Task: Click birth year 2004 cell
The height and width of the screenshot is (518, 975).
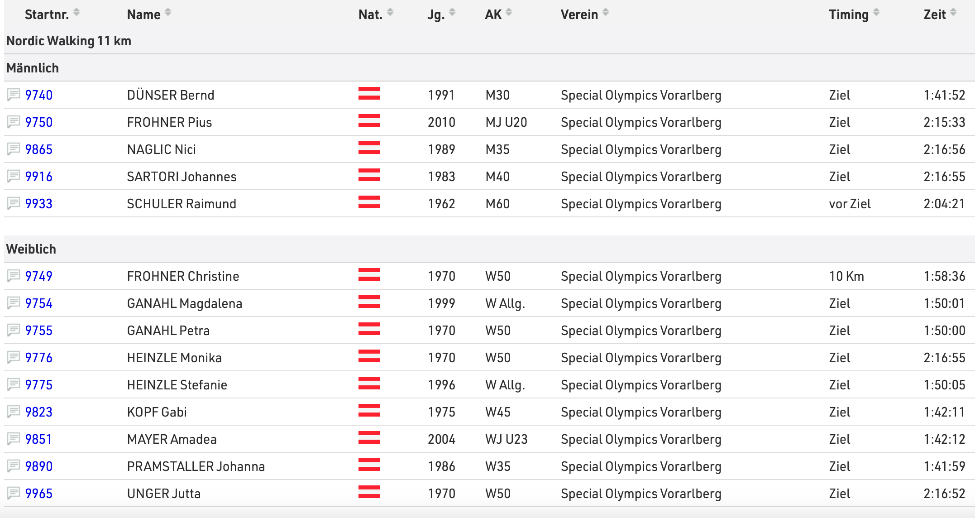Action: click(x=442, y=439)
